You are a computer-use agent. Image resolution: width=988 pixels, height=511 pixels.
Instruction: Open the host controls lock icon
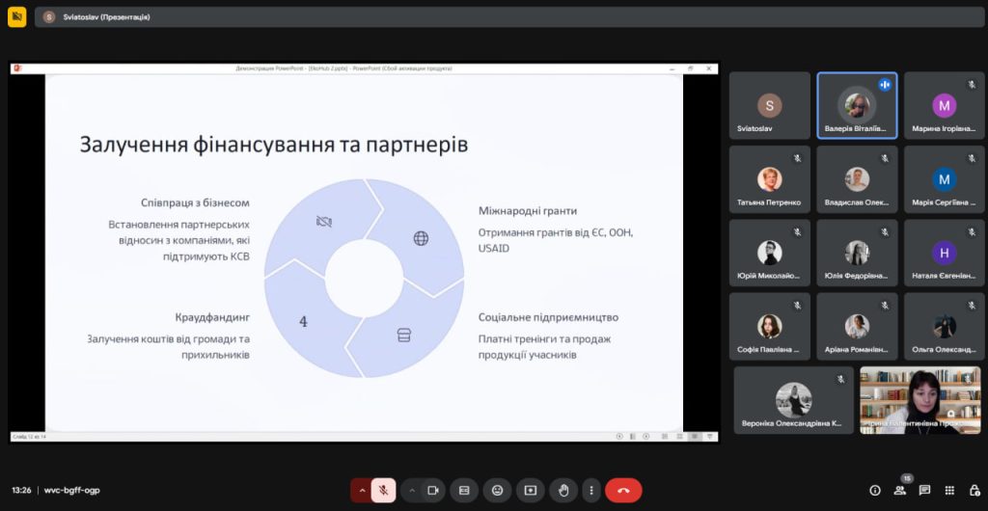(x=974, y=490)
